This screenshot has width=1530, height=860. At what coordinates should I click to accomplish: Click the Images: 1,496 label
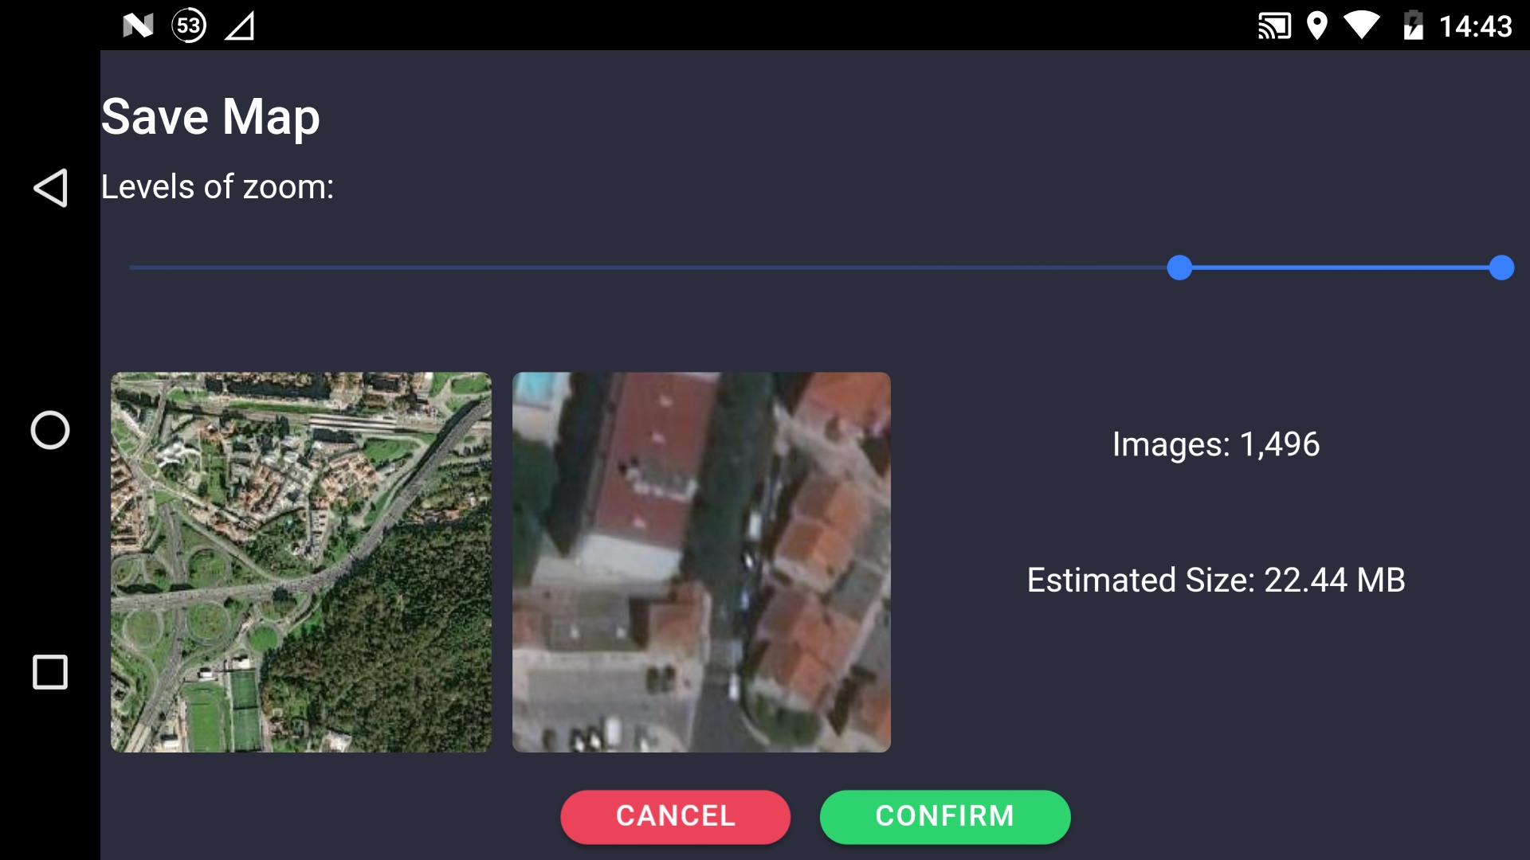[1216, 444]
